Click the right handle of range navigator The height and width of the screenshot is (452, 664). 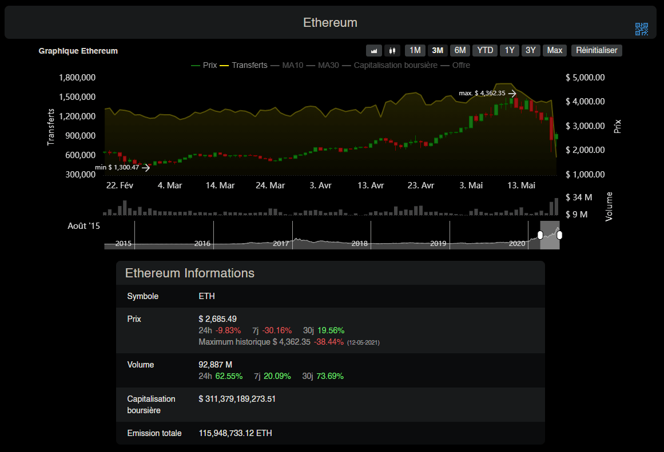[559, 235]
